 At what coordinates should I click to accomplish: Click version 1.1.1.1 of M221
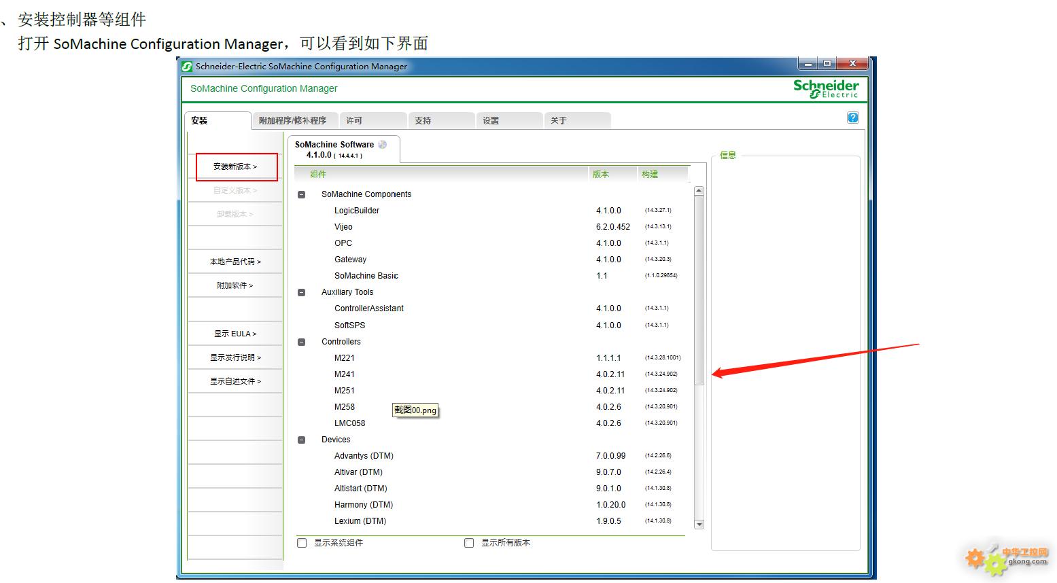[x=608, y=358]
